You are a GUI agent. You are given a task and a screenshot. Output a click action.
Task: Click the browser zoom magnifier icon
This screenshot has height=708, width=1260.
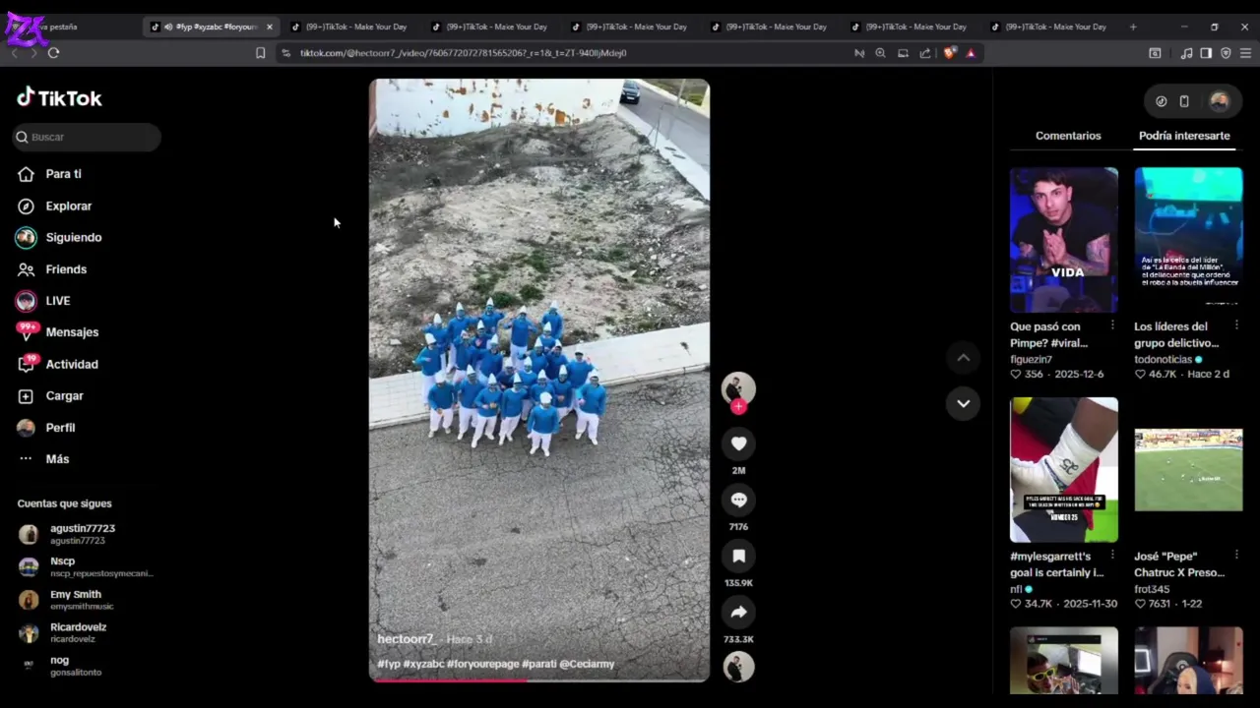[x=880, y=53]
